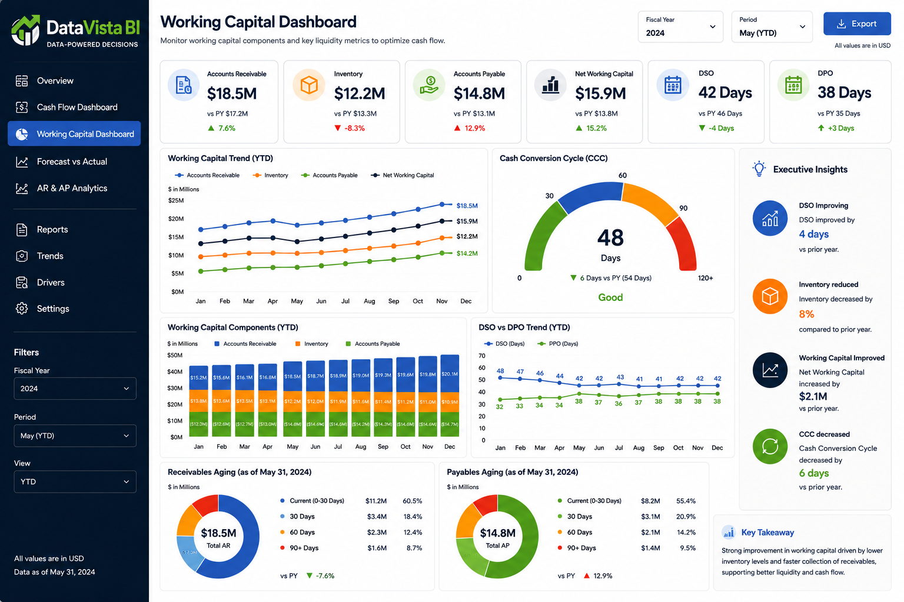Click the DSO calendar icon

click(x=673, y=85)
